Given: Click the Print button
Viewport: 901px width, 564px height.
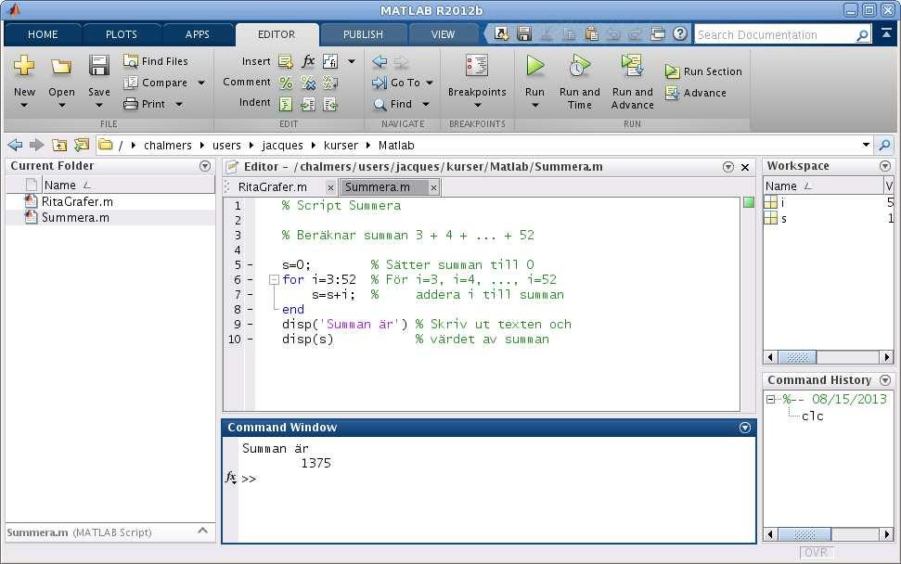Looking at the screenshot, I should click(x=145, y=104).
